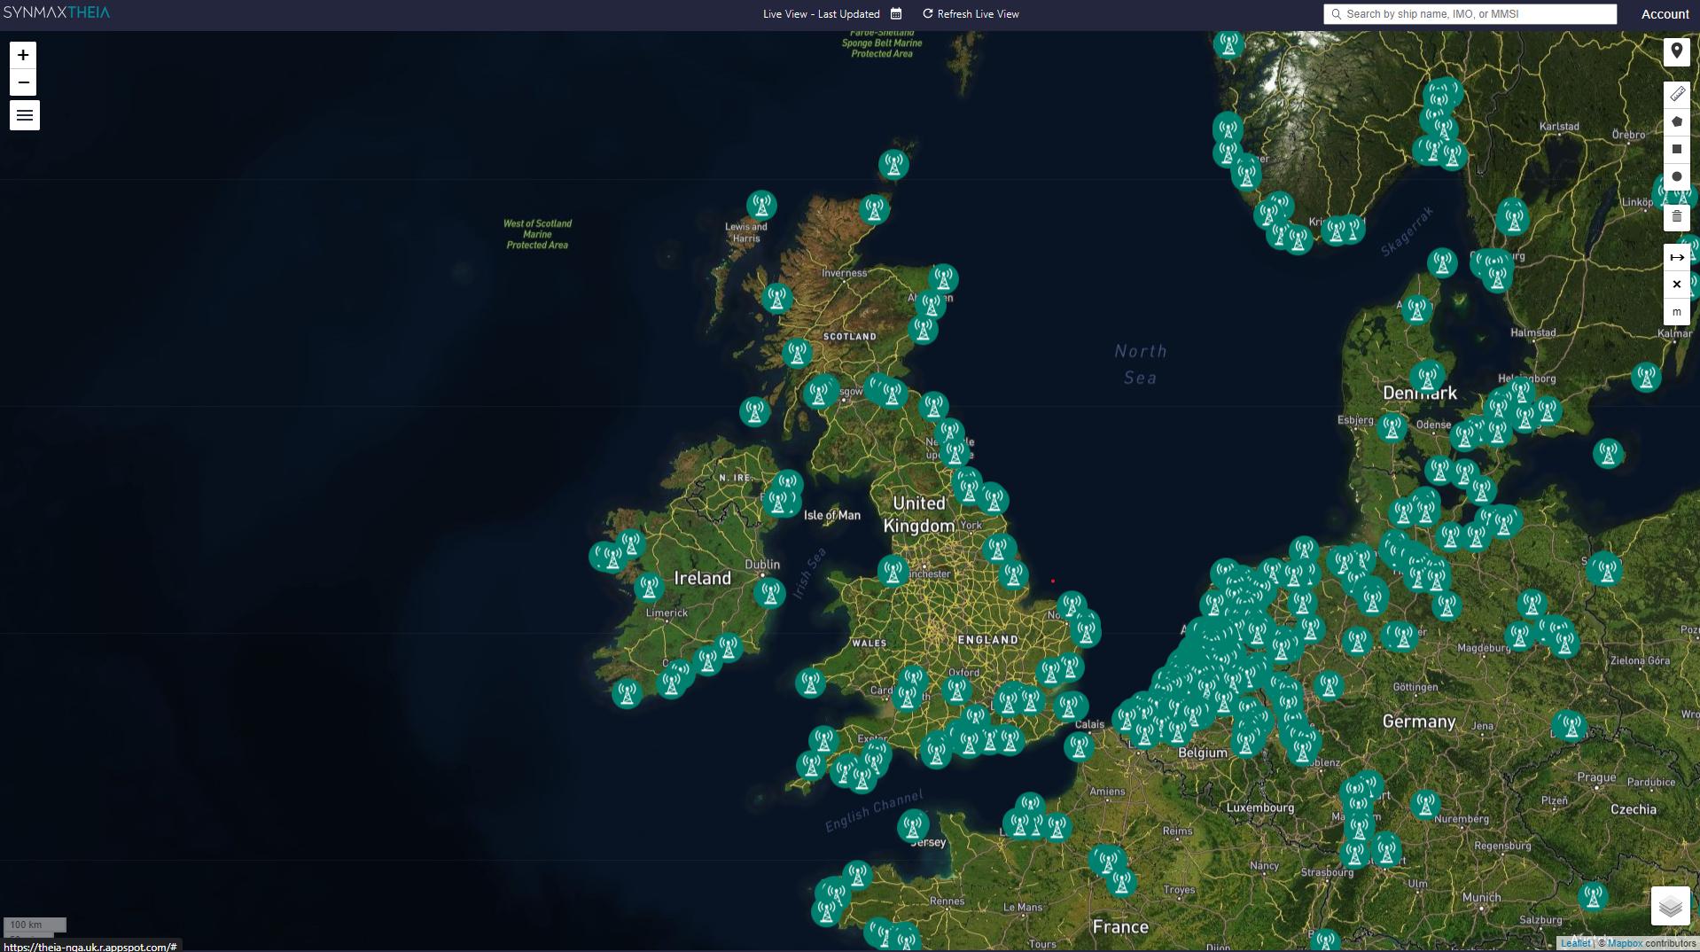The image size is (1700, 952).
Task: Click the antenna marker near Lewis and Harris
Action: [x=761, y=206]
